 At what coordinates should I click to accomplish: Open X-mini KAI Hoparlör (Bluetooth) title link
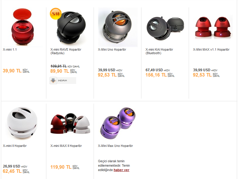(x=159, y=51)
